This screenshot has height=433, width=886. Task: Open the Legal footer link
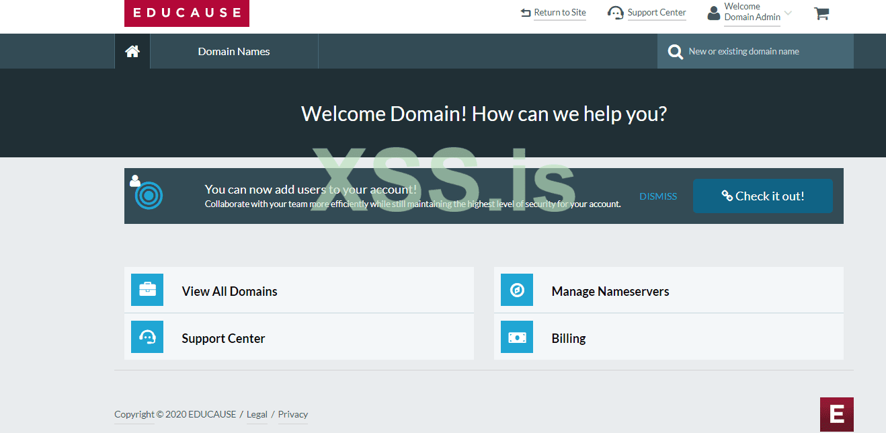pyautogui.click(x=257, y=414)
